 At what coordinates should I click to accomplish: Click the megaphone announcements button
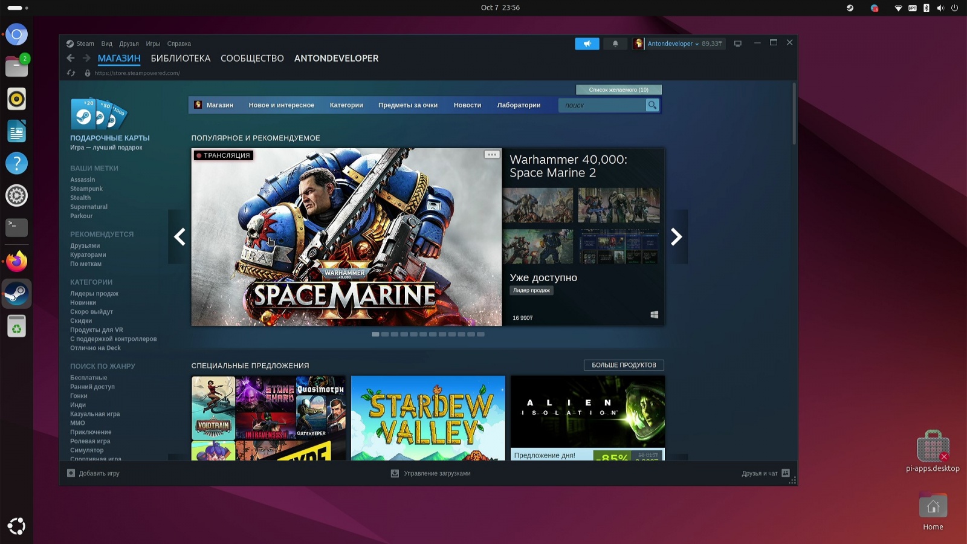click(587, 44)
